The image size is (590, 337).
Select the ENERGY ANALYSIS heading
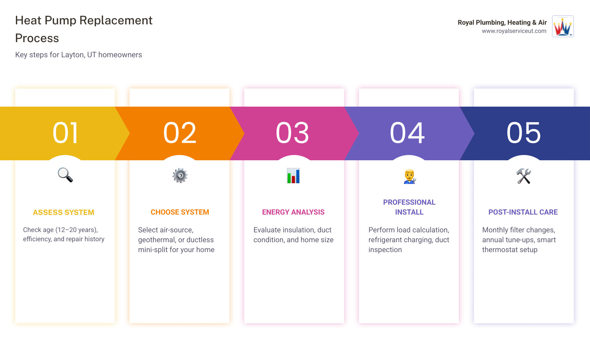(x=293, y=212)
